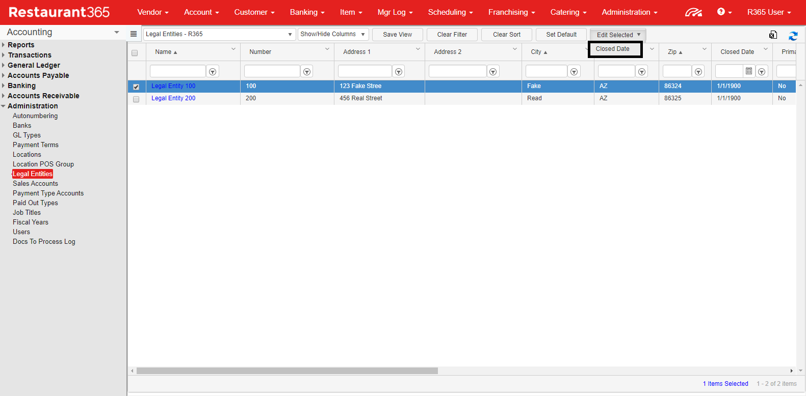Open the Mgr Log top menu
This screenshot has width=806, height=396.
[395, 12]
